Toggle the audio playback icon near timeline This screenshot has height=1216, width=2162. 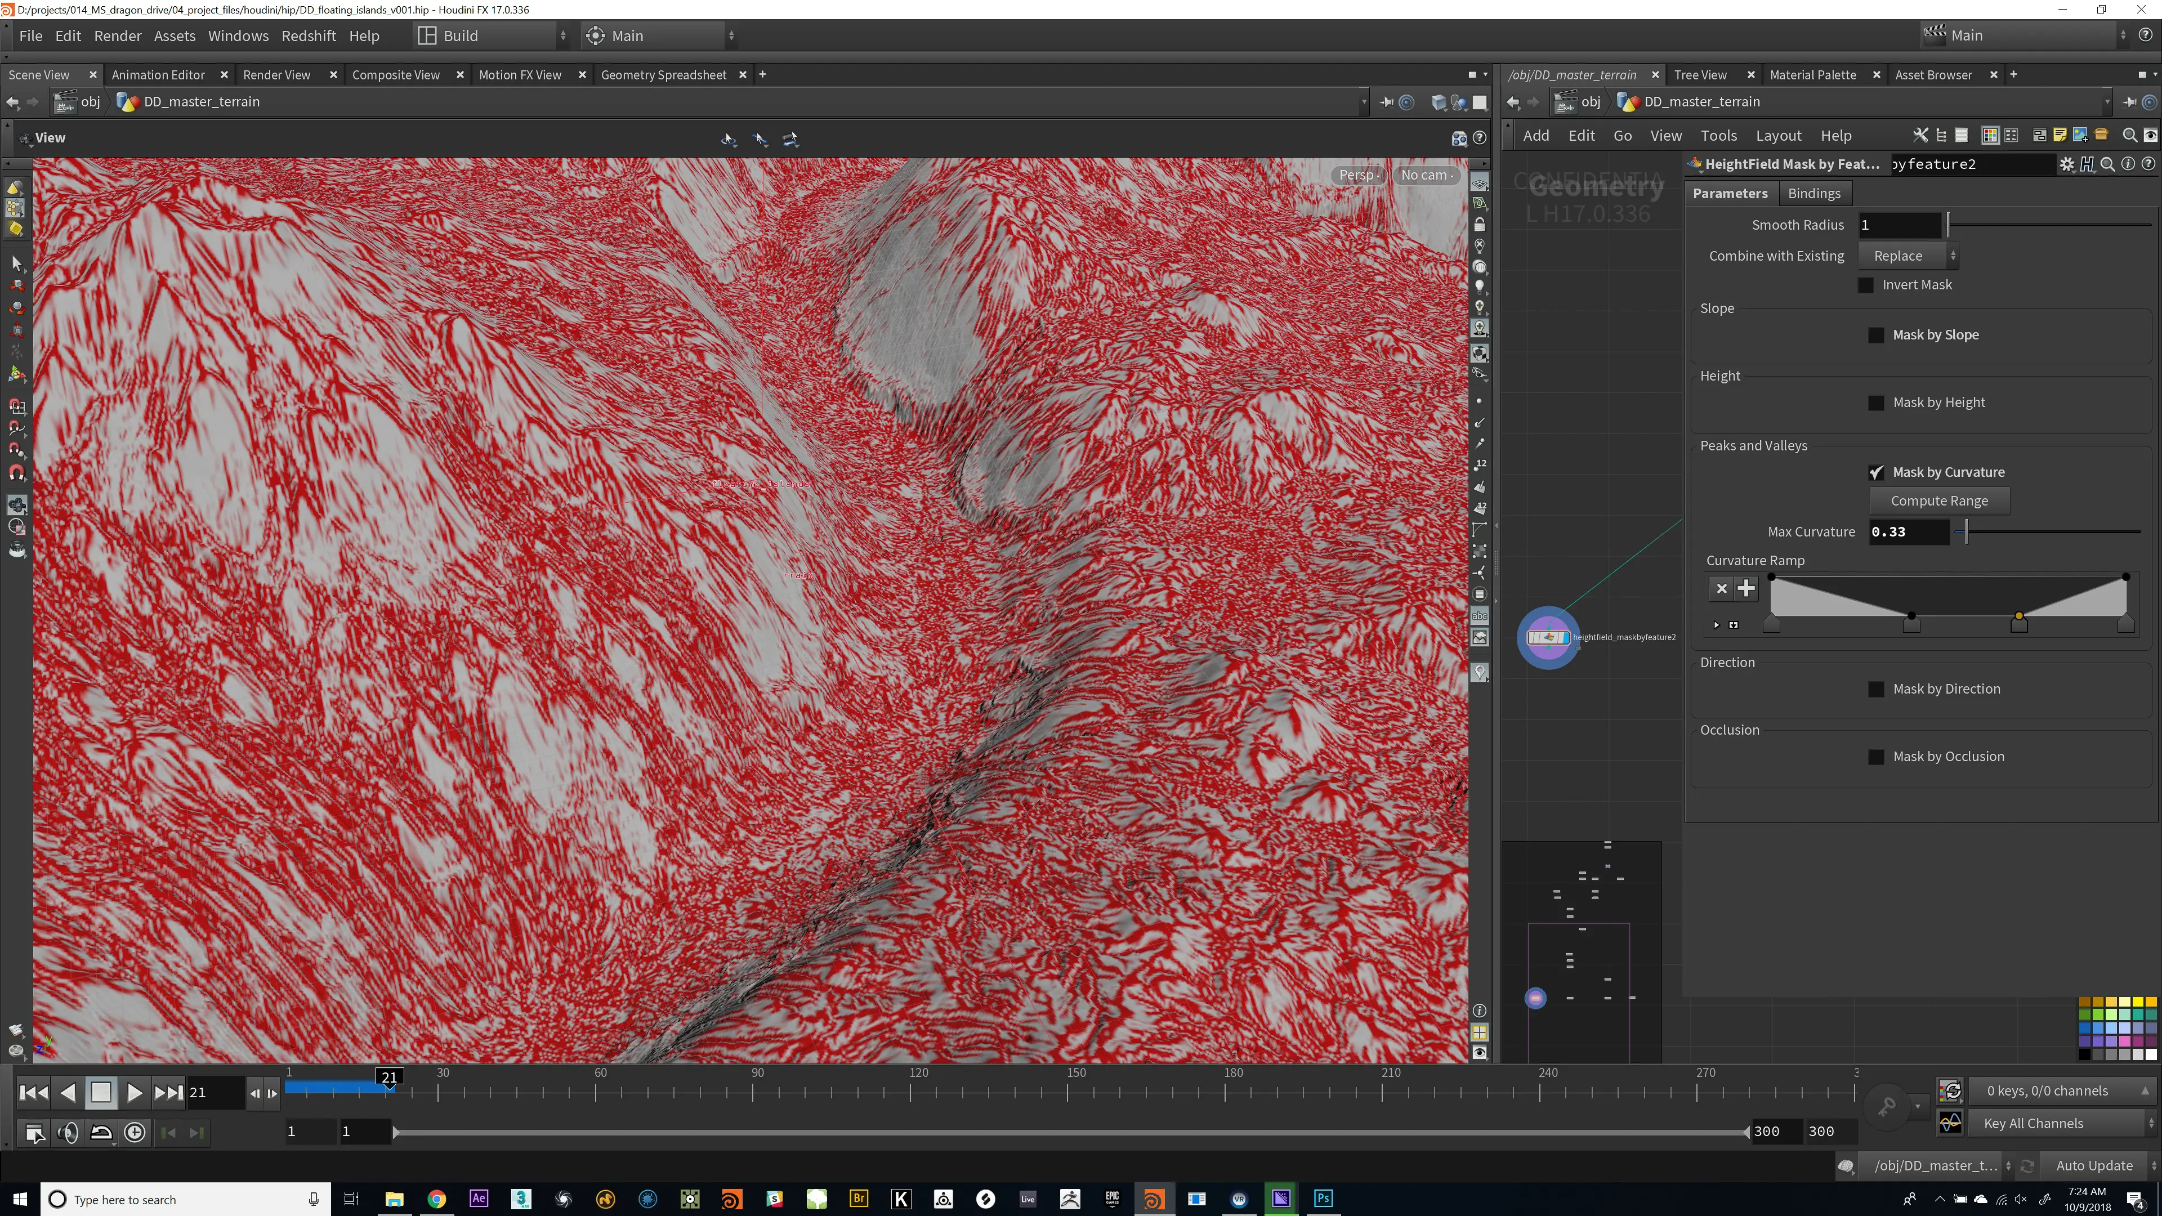coord(68,1133)
